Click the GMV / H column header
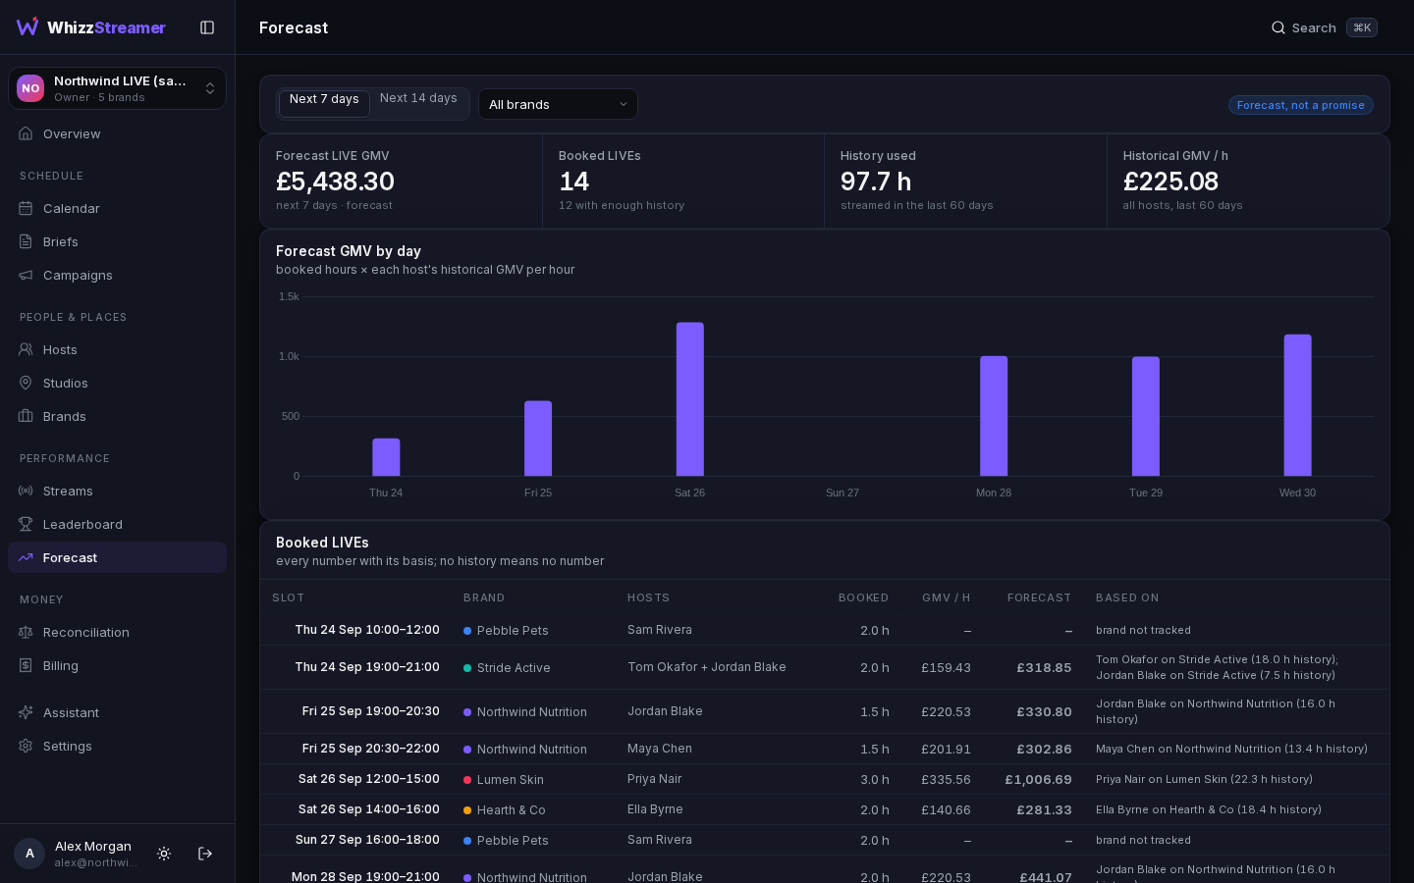The image size is (1414, 883). point(947,597)
